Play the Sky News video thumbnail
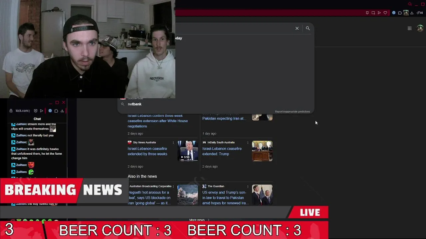Screen dimensions: 426x239 coord(188,151)
